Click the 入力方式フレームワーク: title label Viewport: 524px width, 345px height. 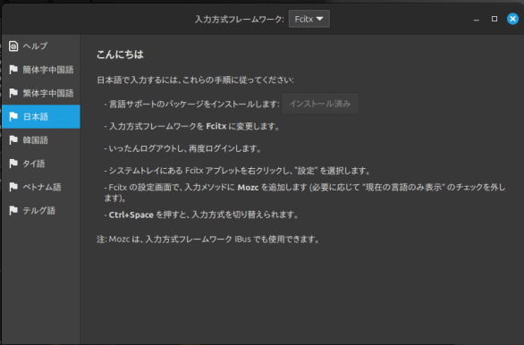(x=240, y=20)
